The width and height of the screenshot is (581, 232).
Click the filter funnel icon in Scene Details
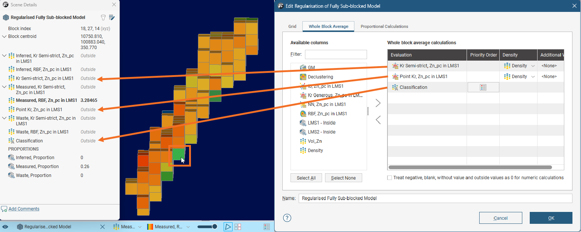coord(104,17)
